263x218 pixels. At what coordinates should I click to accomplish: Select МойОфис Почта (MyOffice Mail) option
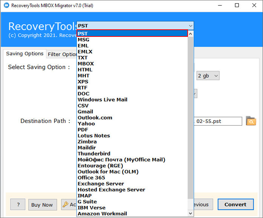tap(132, 160)
